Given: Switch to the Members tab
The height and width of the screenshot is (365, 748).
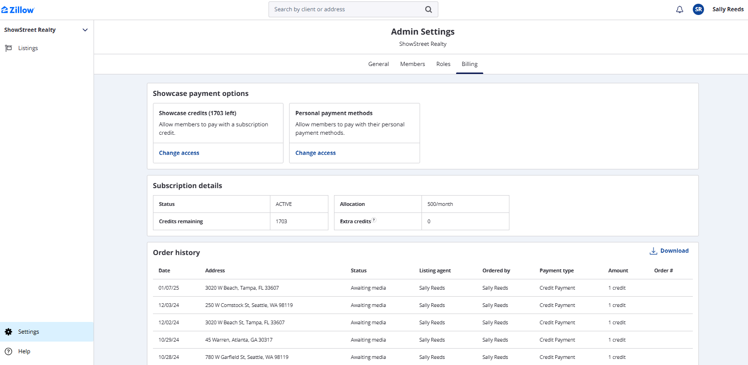Looking at the screenshot, I should point(412,64).
